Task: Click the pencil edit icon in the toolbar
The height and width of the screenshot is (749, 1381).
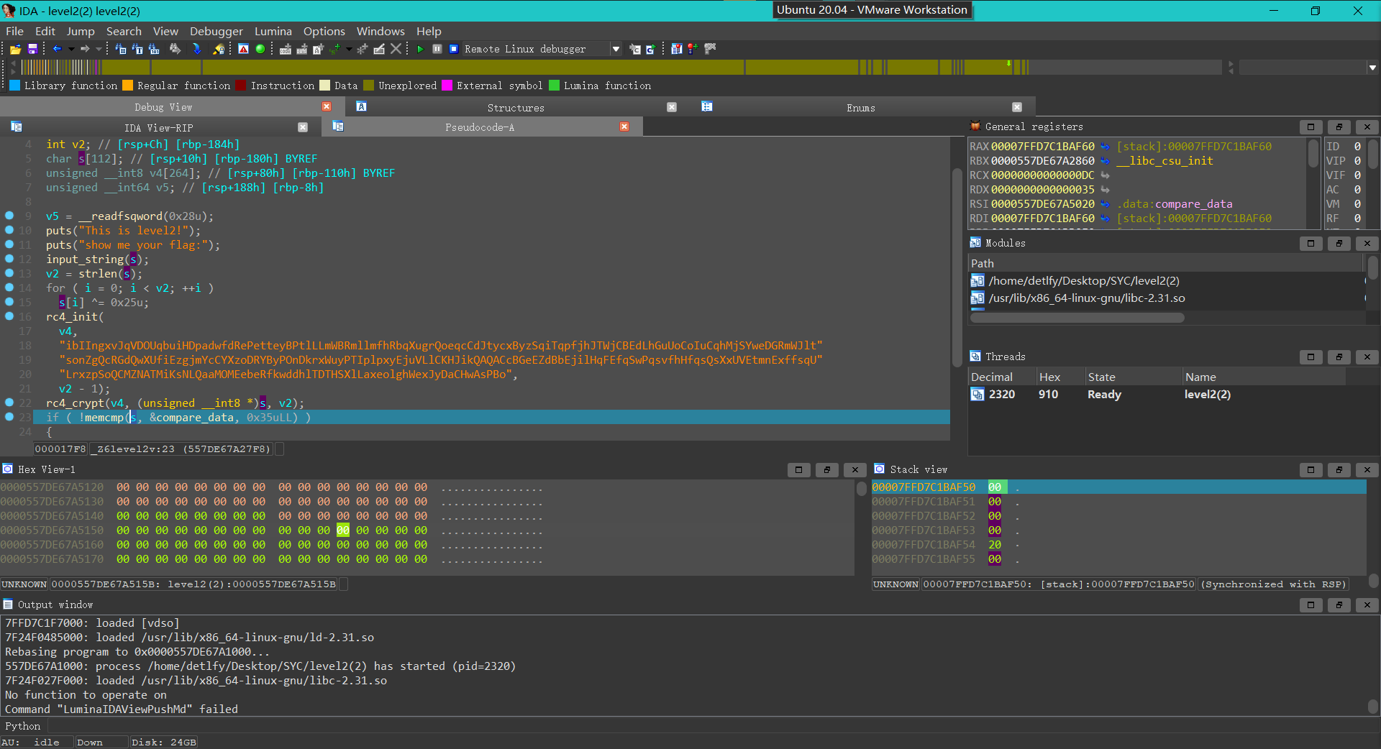Action: 379,49
